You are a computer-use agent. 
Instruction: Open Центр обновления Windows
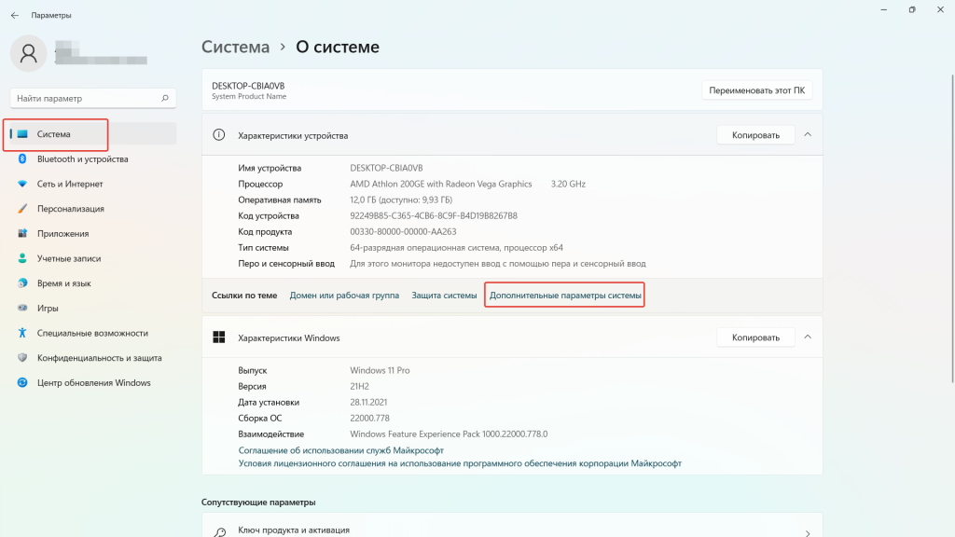92,383
